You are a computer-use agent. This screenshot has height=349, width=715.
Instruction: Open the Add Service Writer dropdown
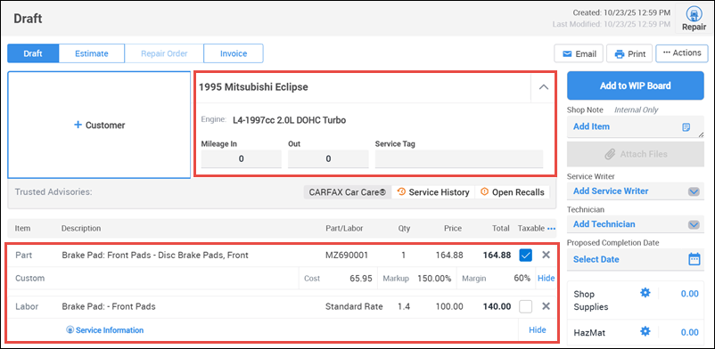635,191
